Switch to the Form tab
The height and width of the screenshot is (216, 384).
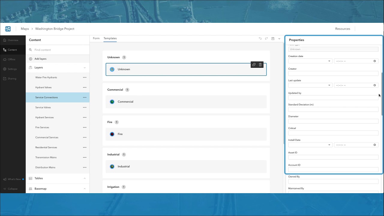pyautogui.click(x=96, y=38)
